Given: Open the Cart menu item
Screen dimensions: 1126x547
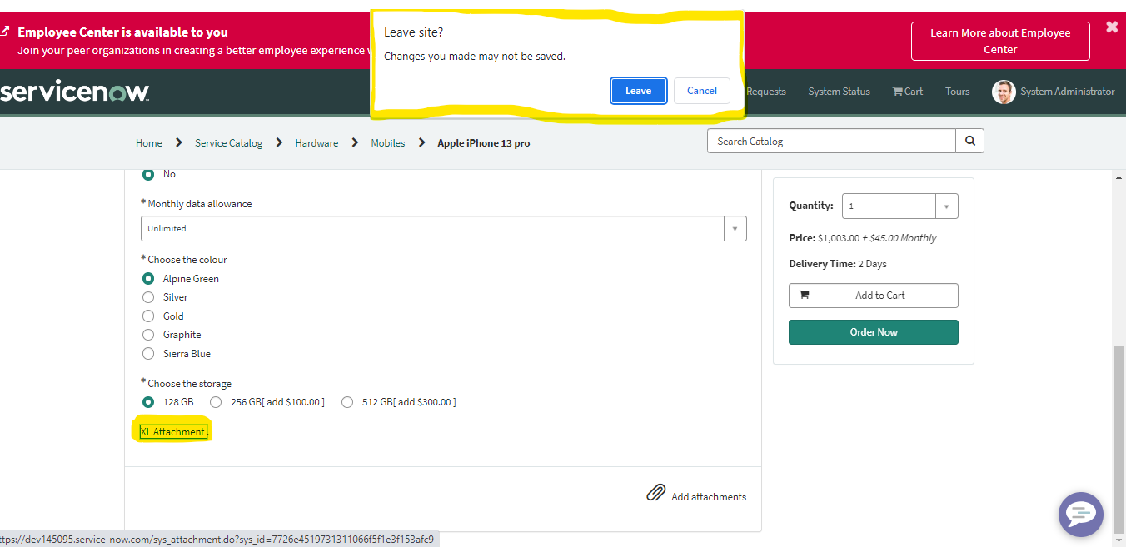Looking at the screenshot, I should click(x=908, y=92).
